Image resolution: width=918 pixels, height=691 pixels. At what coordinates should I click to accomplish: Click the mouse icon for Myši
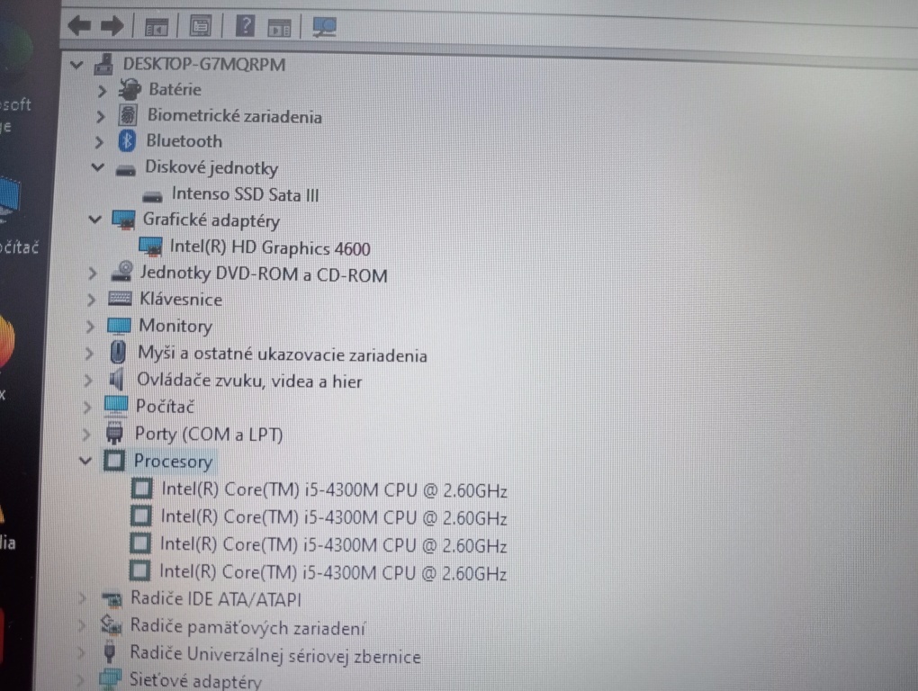click(x=118, y=352)
